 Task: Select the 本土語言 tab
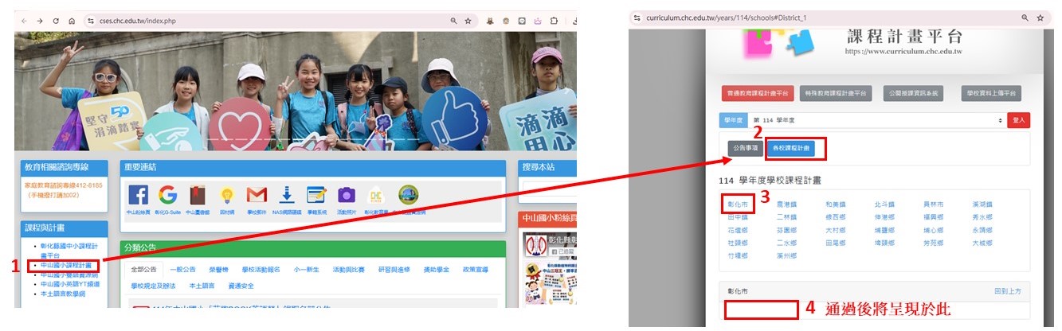pos(202,286)
